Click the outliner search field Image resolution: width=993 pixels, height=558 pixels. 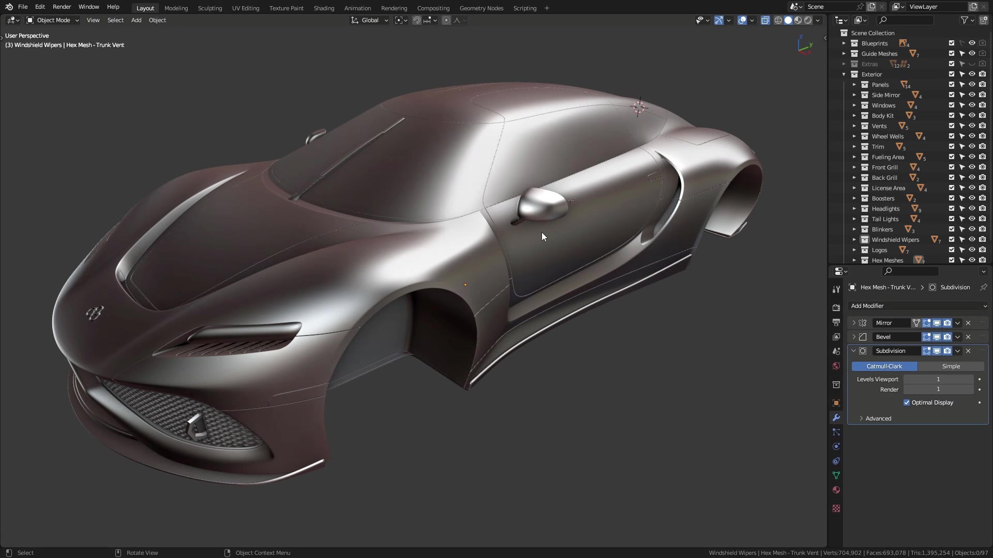coord(905,20)
